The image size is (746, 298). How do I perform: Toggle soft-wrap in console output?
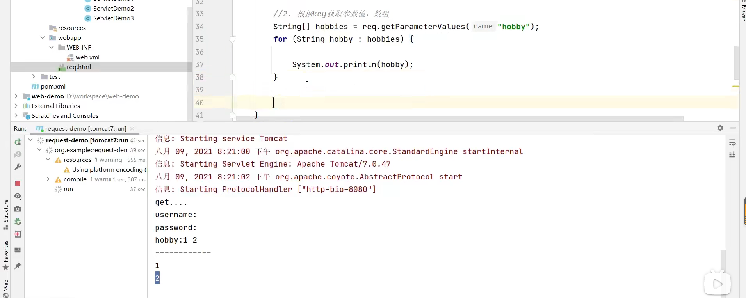coord(732,143)
